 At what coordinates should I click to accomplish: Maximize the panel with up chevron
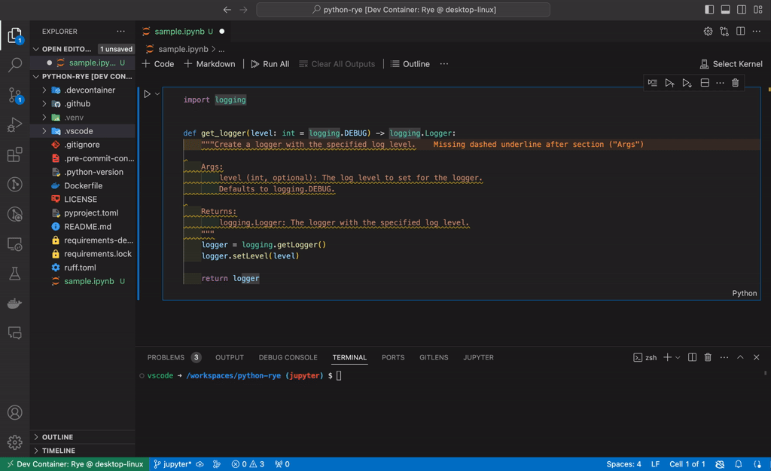pos(740,357)
